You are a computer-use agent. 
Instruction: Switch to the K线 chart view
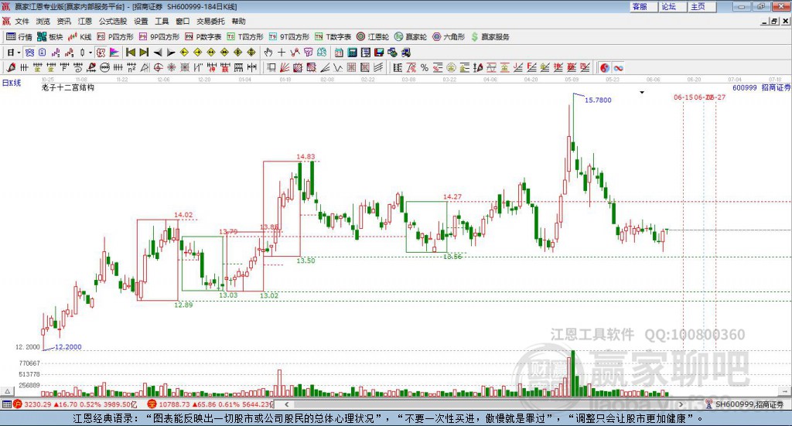pos(80,37)
